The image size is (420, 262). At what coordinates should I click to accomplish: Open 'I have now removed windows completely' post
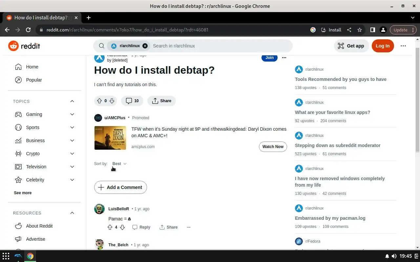click(340, 182)
